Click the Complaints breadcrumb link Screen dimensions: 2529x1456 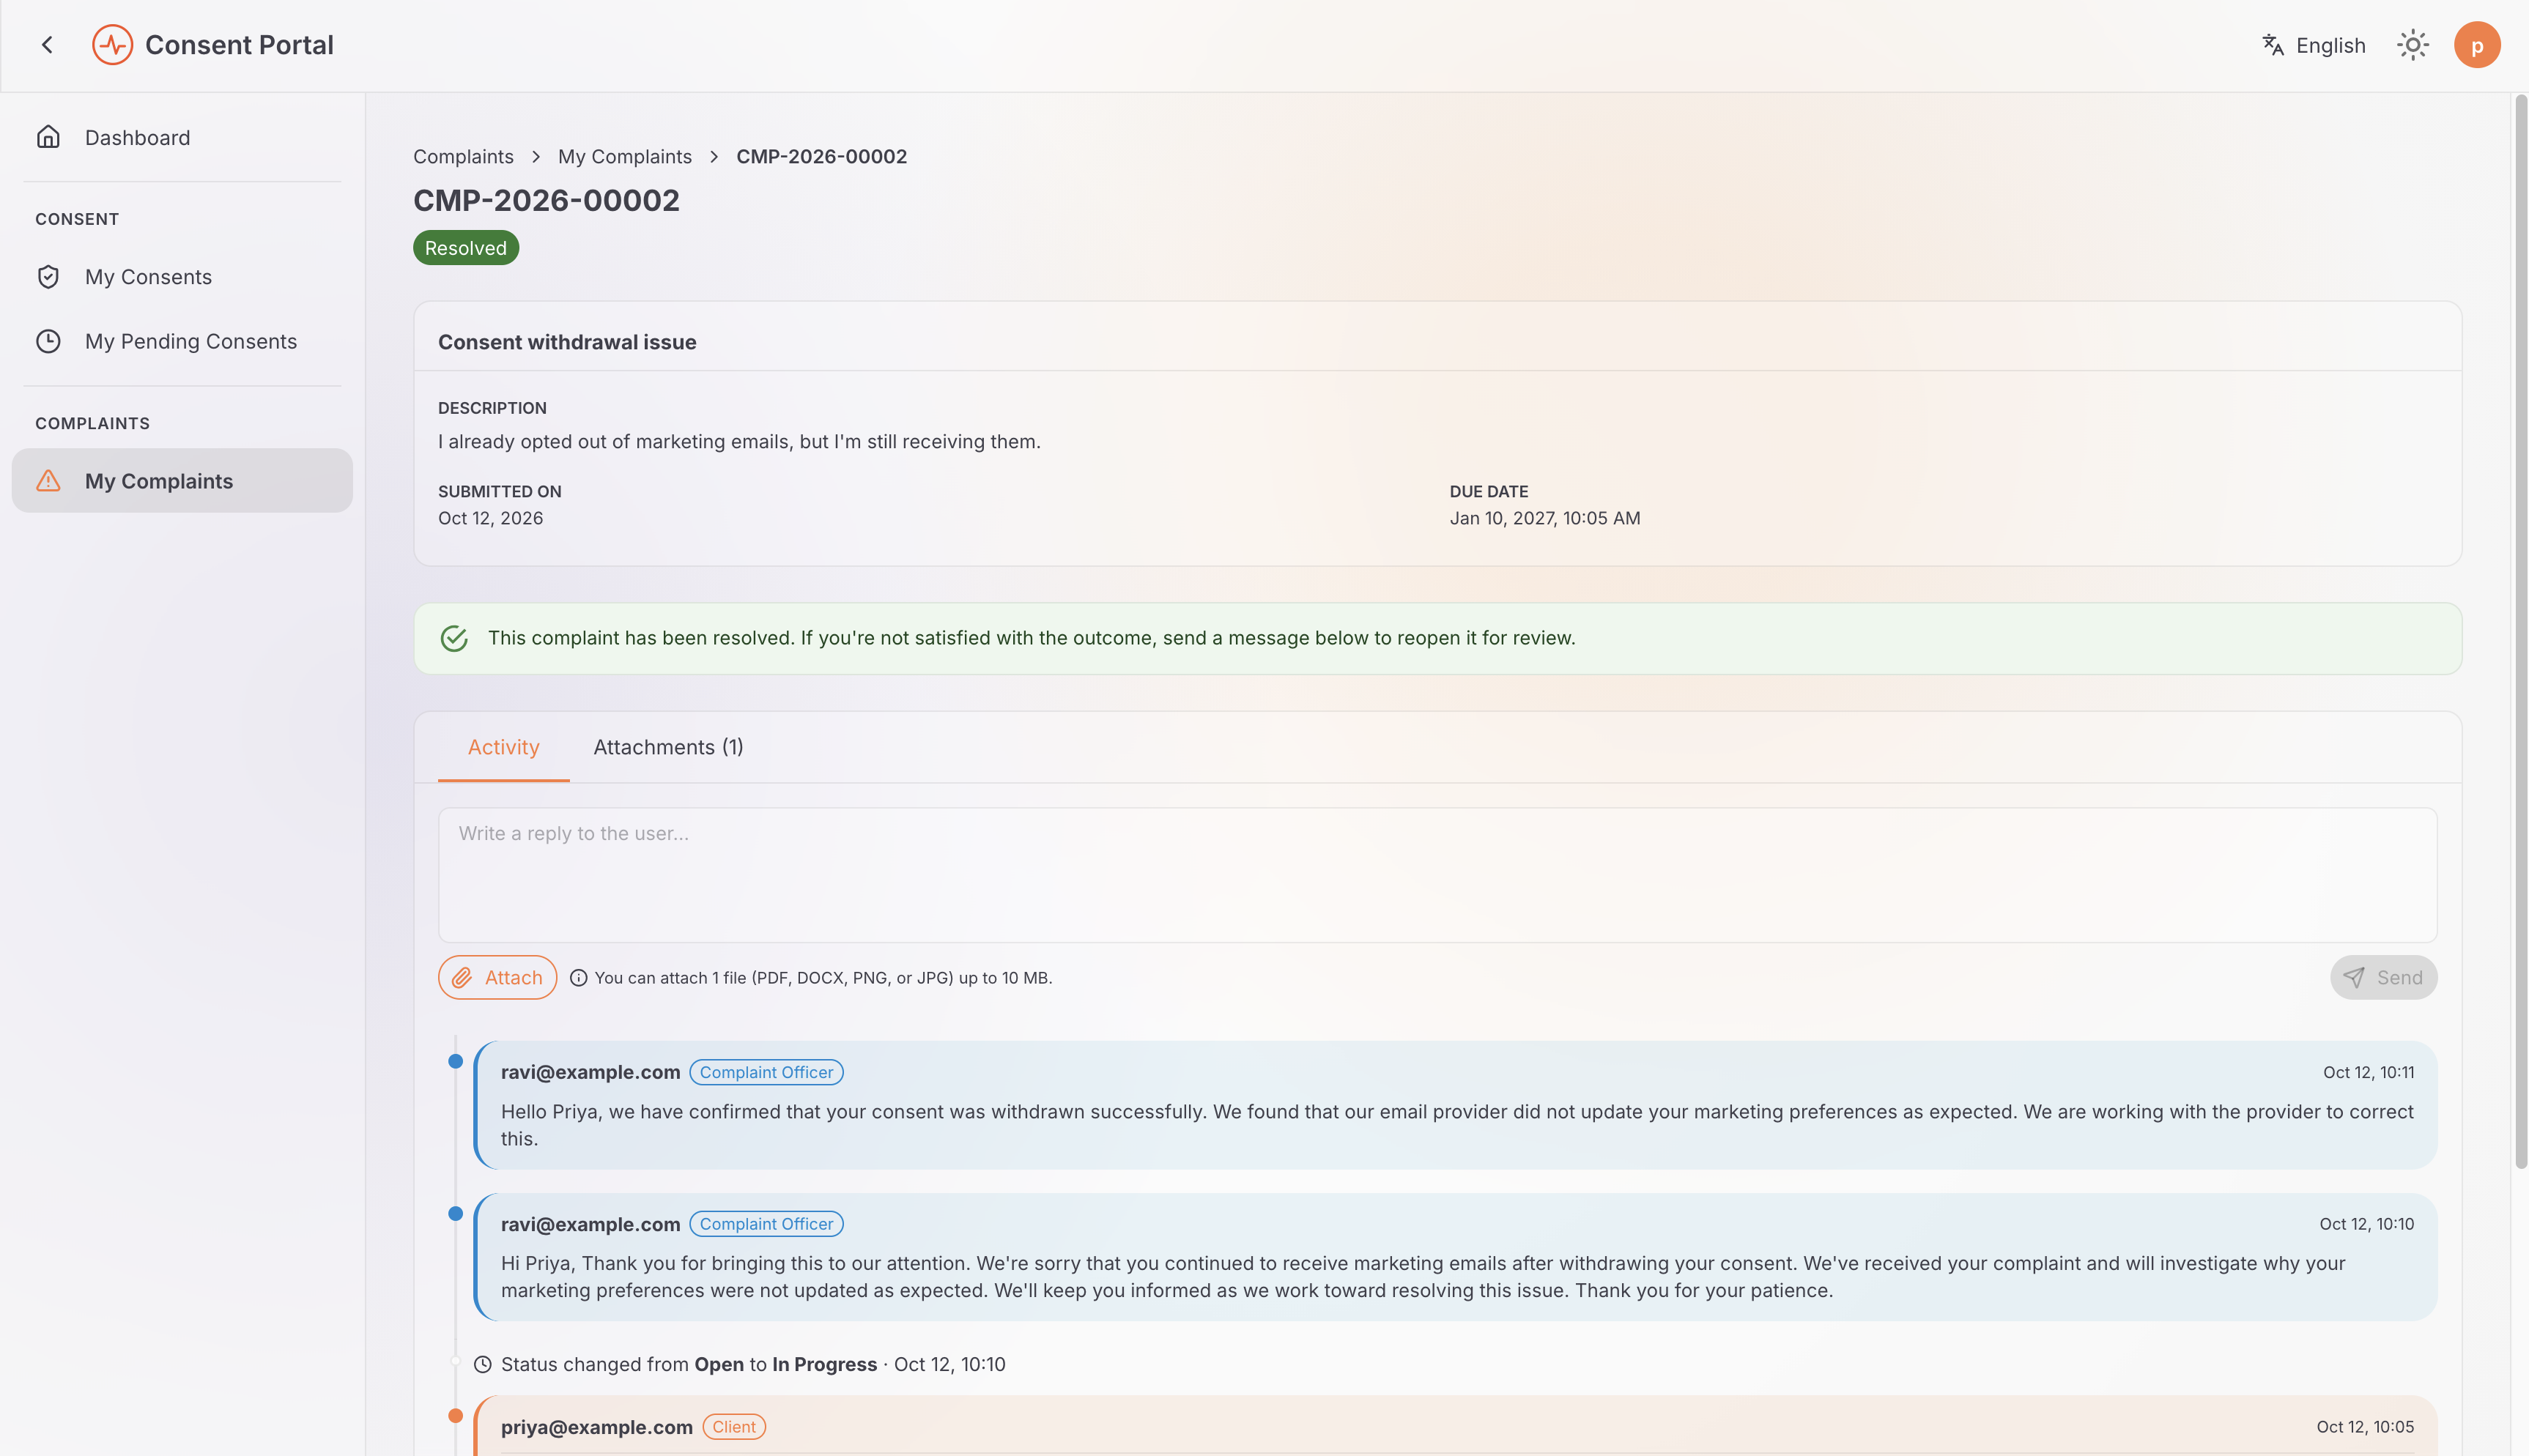pos(463,157)
